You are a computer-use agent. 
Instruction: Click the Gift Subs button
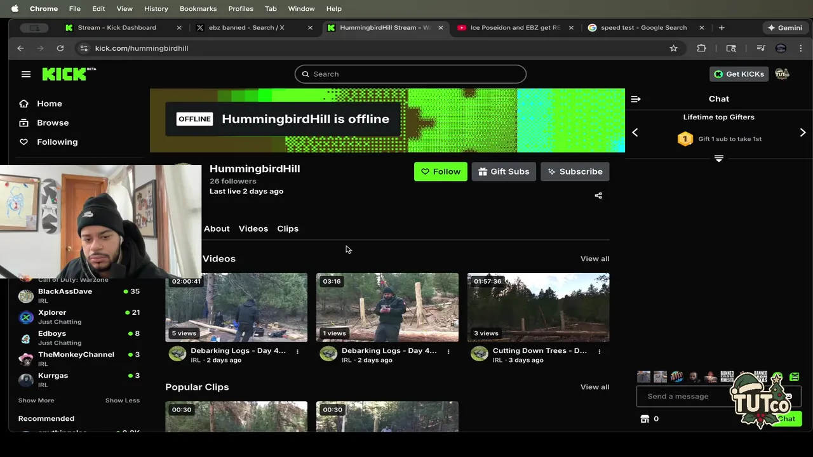pyautogui.click(x=504, y=171)
